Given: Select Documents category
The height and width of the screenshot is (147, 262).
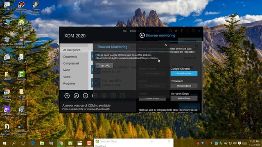Looking at the screenshot, I should click(x=74, y=57).
